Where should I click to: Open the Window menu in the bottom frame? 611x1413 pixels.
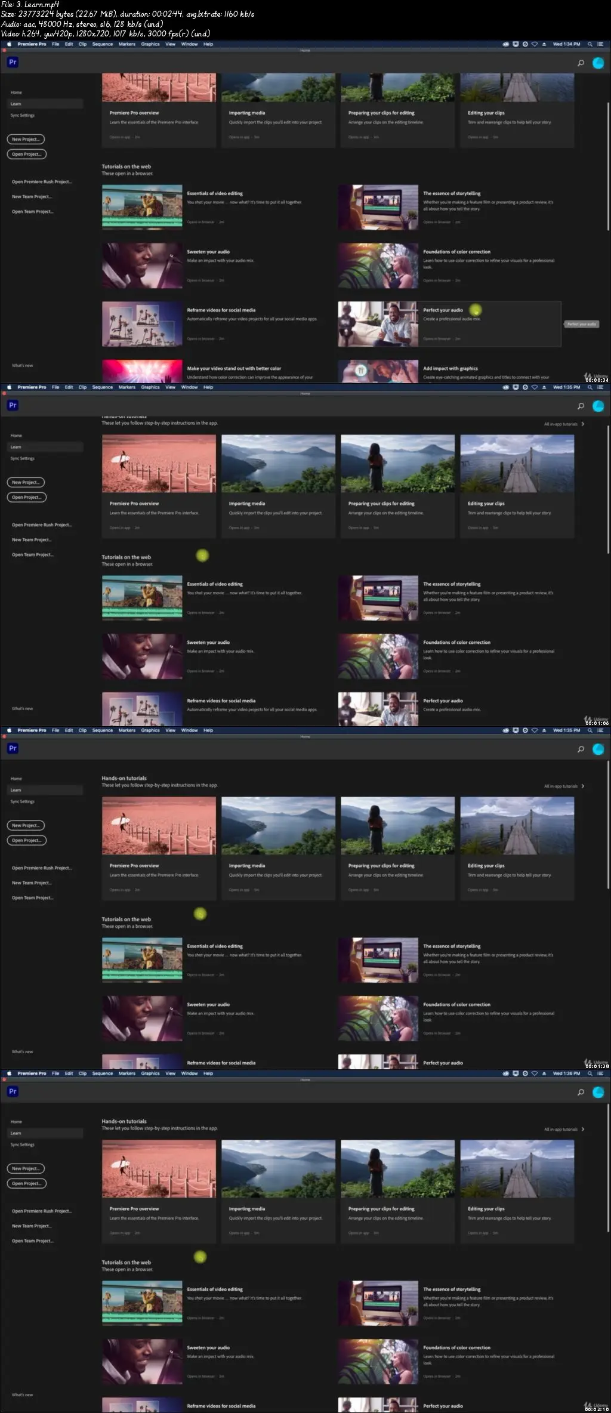tap(190, 1073)
